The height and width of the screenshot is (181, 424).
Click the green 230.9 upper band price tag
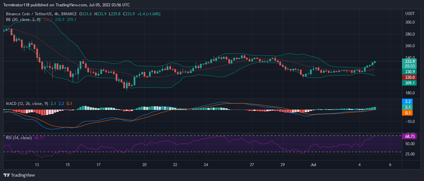(x=410, y=71)
